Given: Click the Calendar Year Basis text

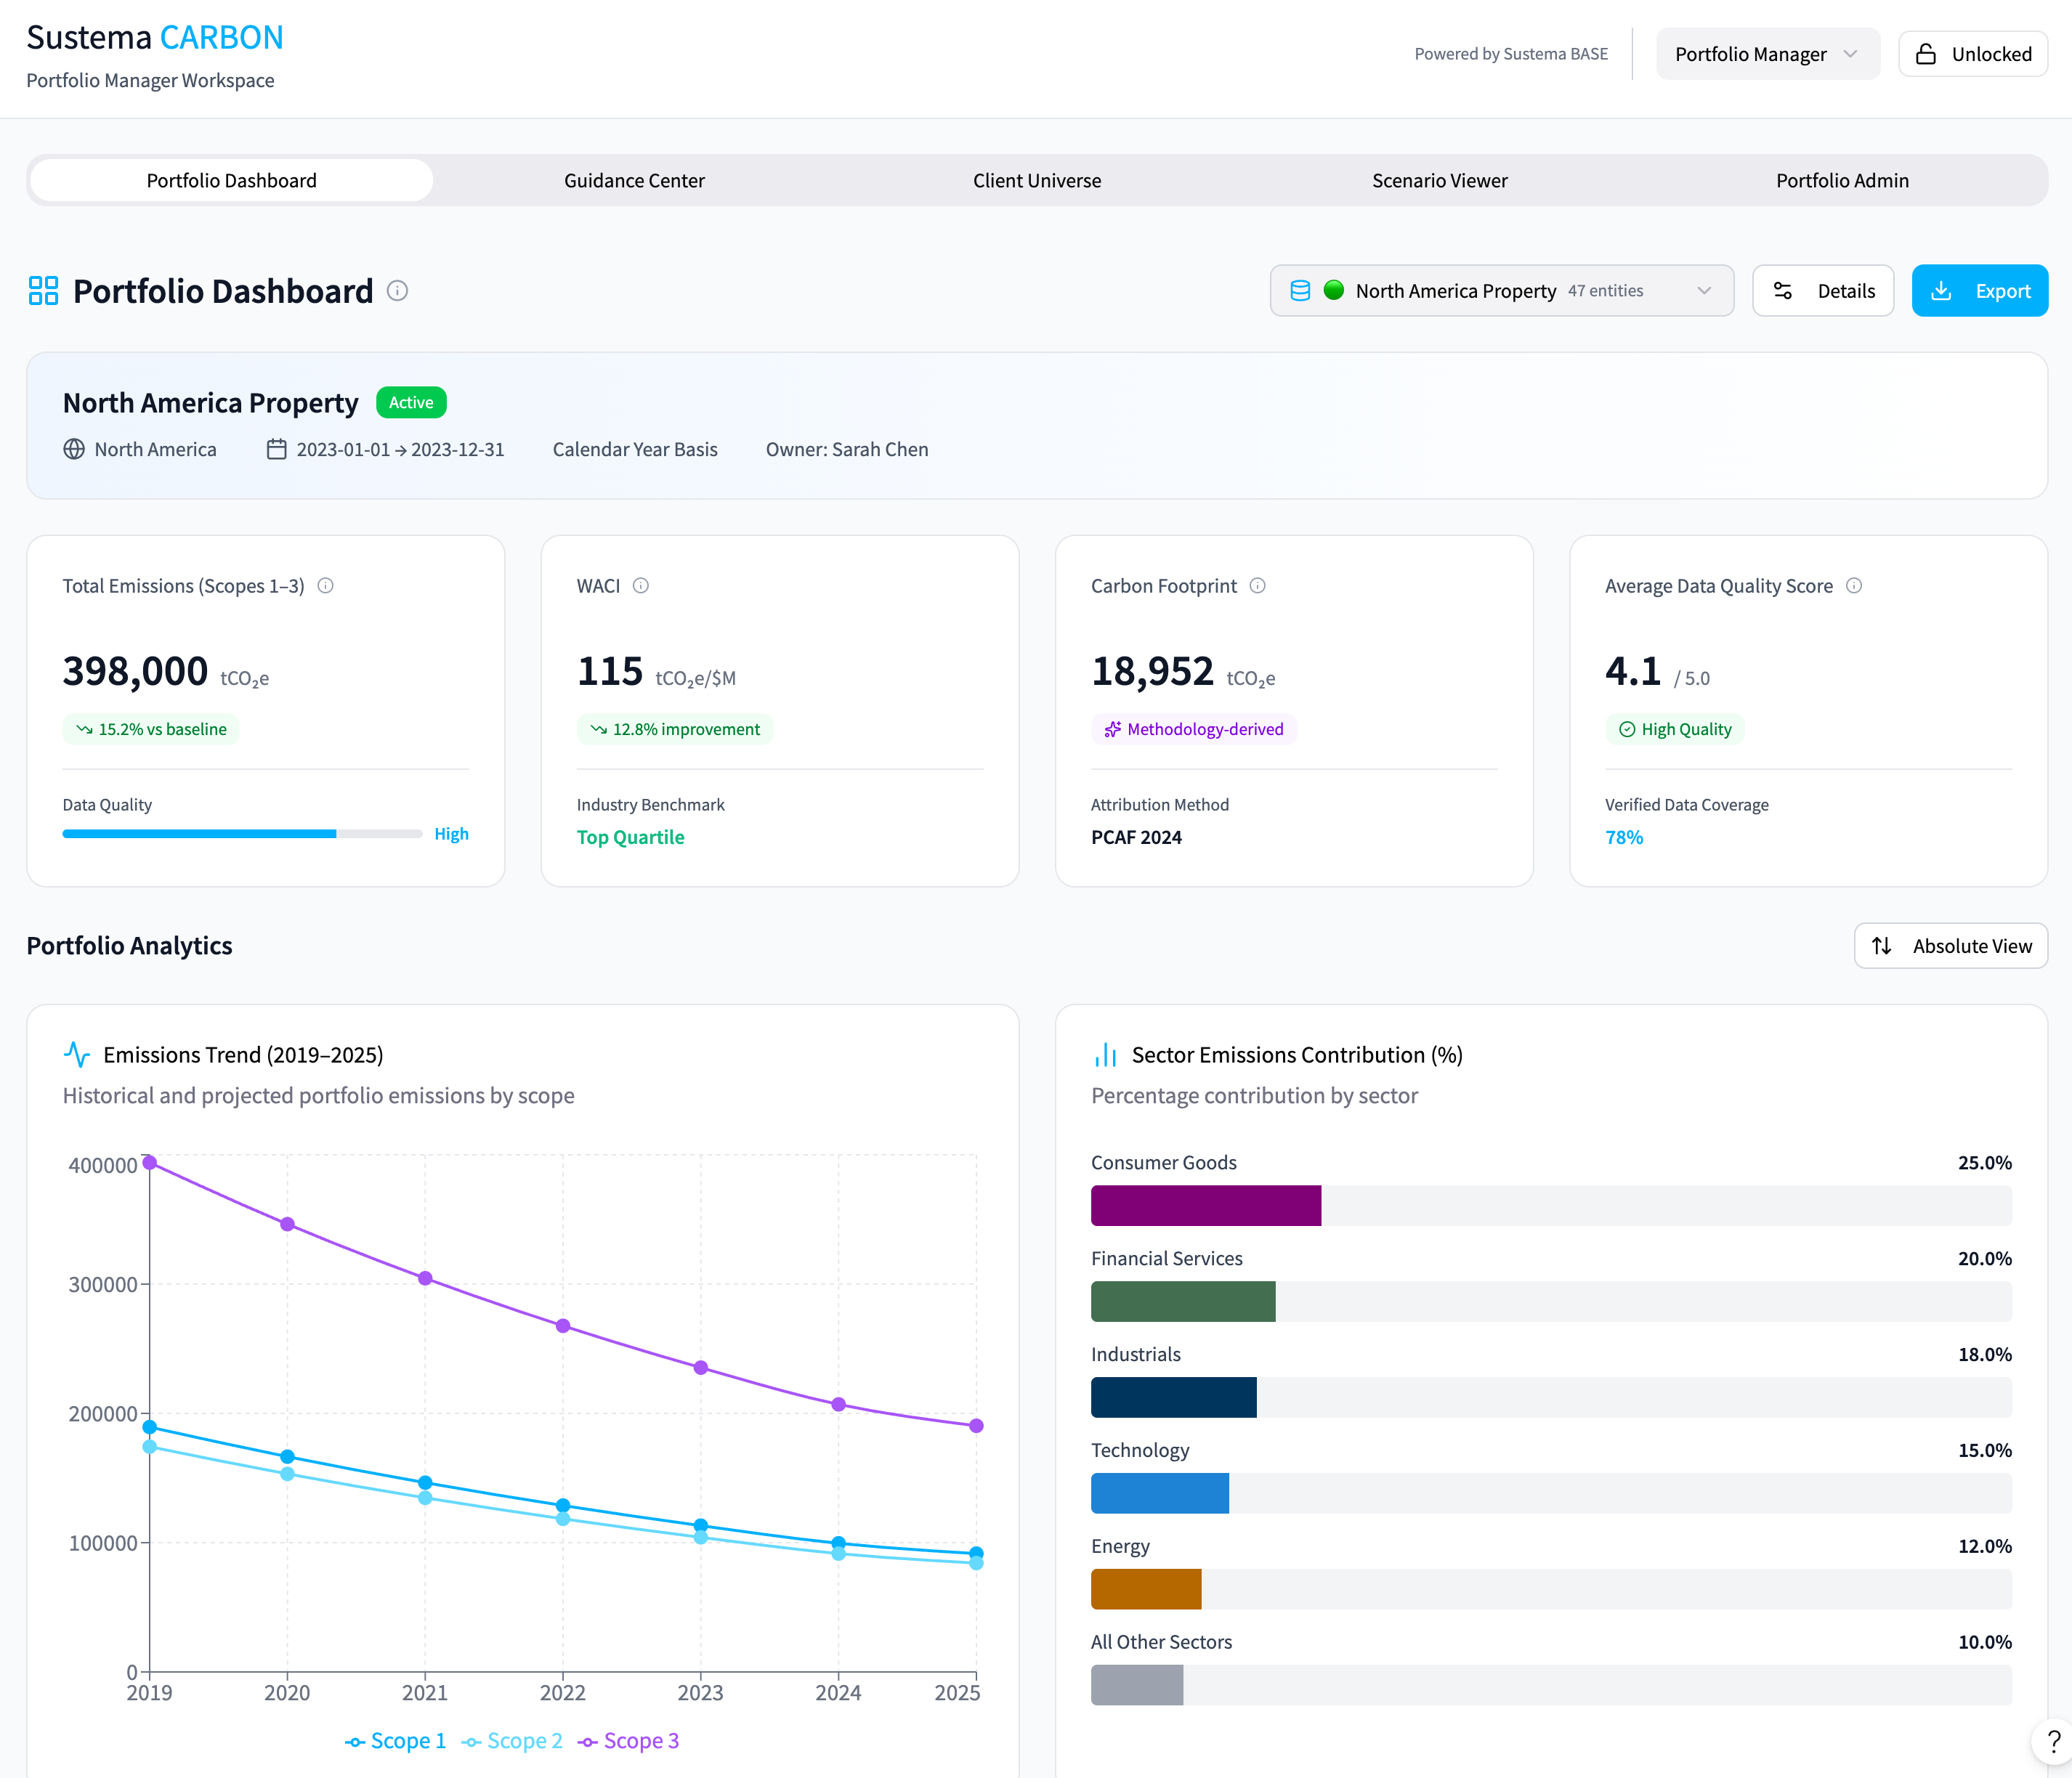Looking at the screenshot, I should tap(635, 449).
